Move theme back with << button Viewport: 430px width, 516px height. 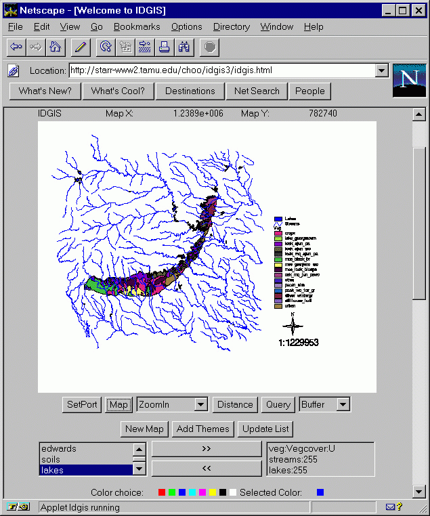point(207,469)
